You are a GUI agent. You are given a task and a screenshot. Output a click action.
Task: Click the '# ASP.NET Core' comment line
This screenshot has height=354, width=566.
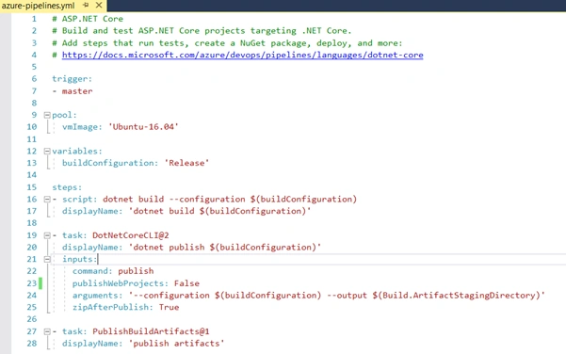88,19
